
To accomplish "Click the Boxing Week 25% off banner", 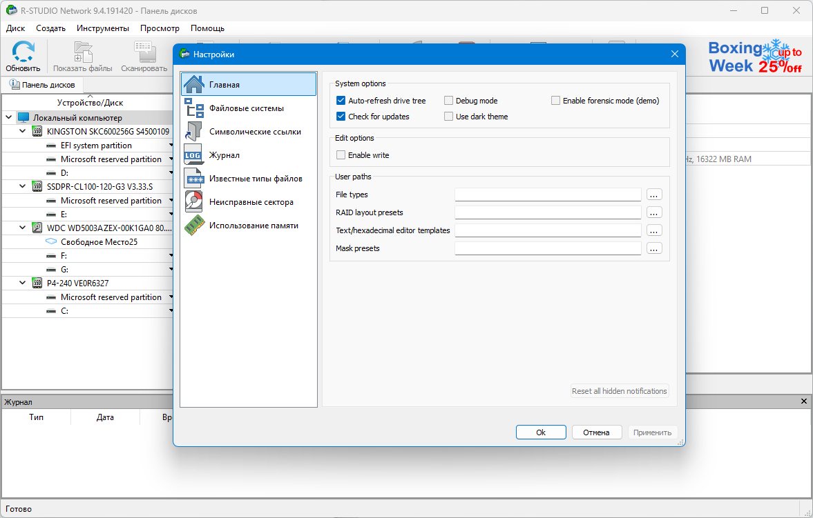I will click(755, 57).
